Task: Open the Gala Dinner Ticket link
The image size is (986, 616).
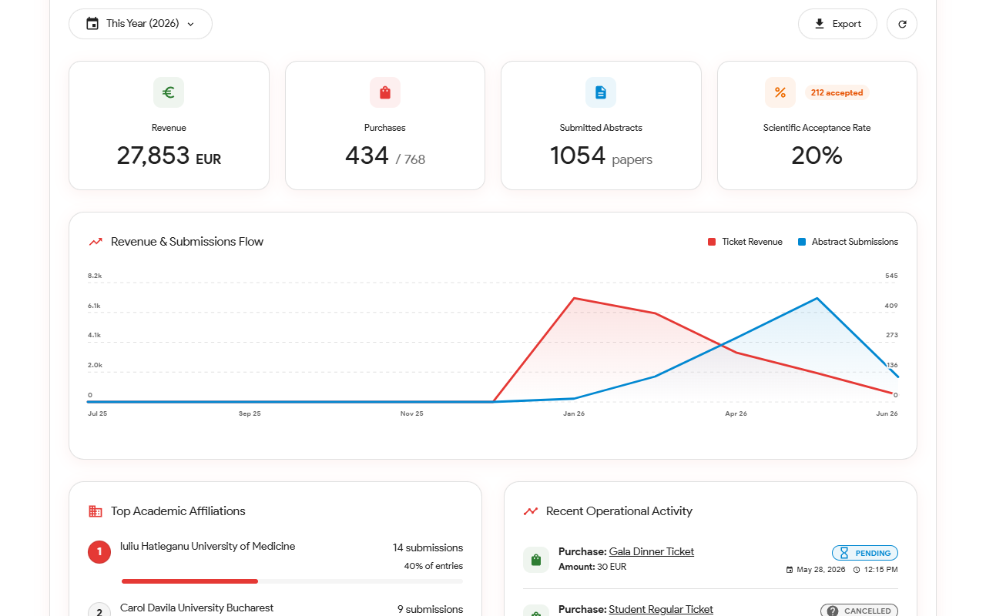Action: click(x=652, y=552)
